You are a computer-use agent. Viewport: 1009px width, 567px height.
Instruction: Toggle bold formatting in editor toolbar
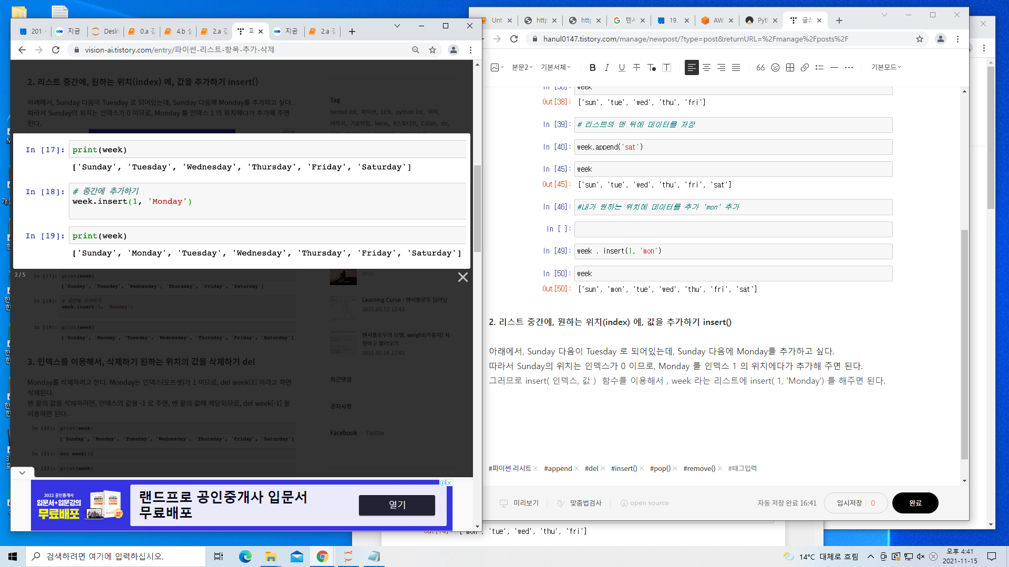pos(592,67)
